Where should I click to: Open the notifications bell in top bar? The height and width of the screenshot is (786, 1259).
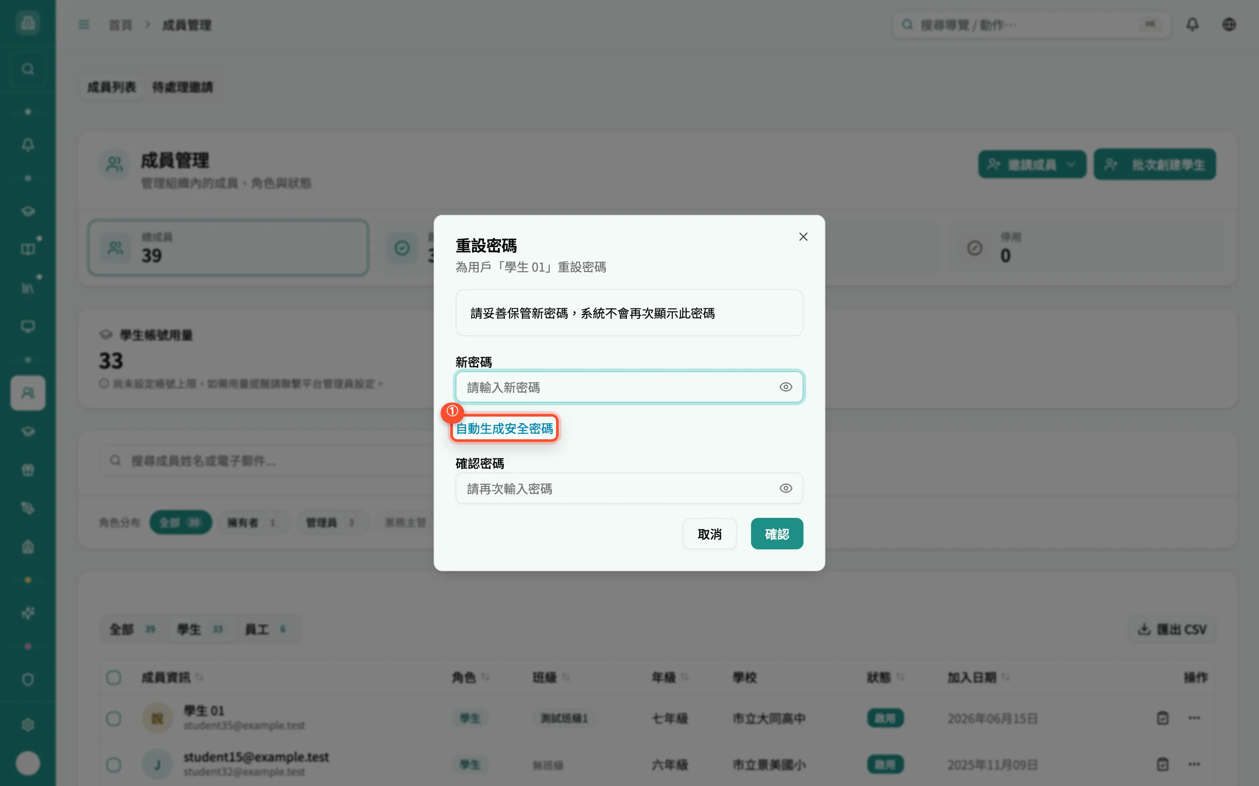pos(1193,24)
